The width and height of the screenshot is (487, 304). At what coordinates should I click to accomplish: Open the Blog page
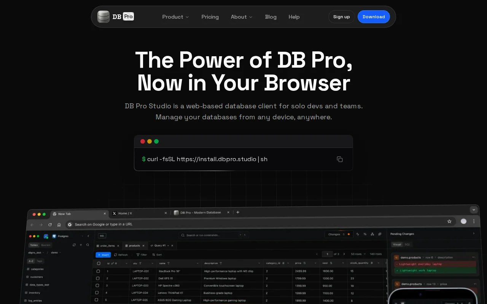[271, 17]
